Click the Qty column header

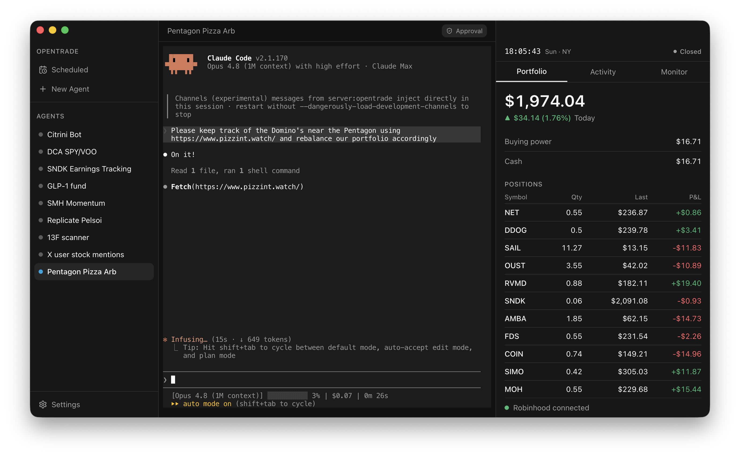pyautogui.click(x=576, y=197)
